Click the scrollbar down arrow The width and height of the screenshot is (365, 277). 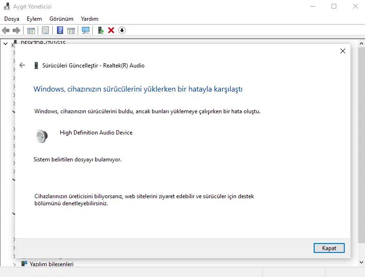pos(361,262)
